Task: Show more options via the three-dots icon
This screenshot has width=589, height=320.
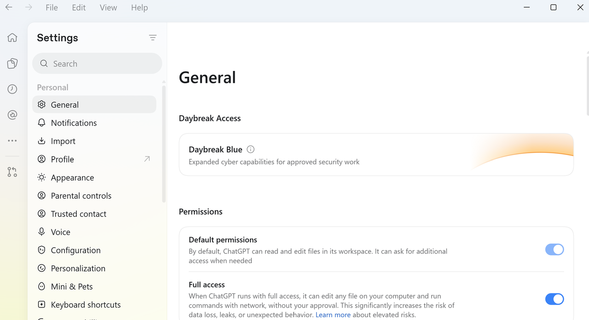Action: (x=12, y=141)
